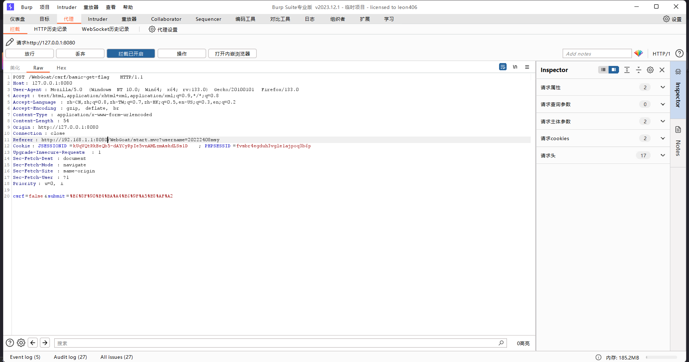Image resolution: width=689 pixels, height=362 pixels.
Task: Click the csrf=false body parameter line
Action: click(93, 196)
